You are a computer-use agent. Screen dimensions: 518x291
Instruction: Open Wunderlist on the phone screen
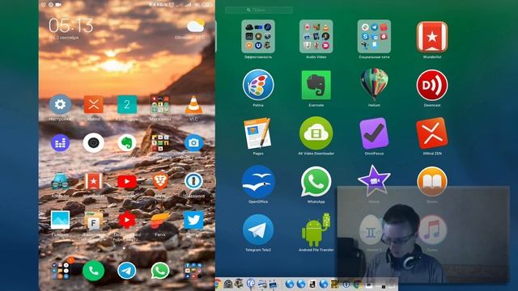94,181
